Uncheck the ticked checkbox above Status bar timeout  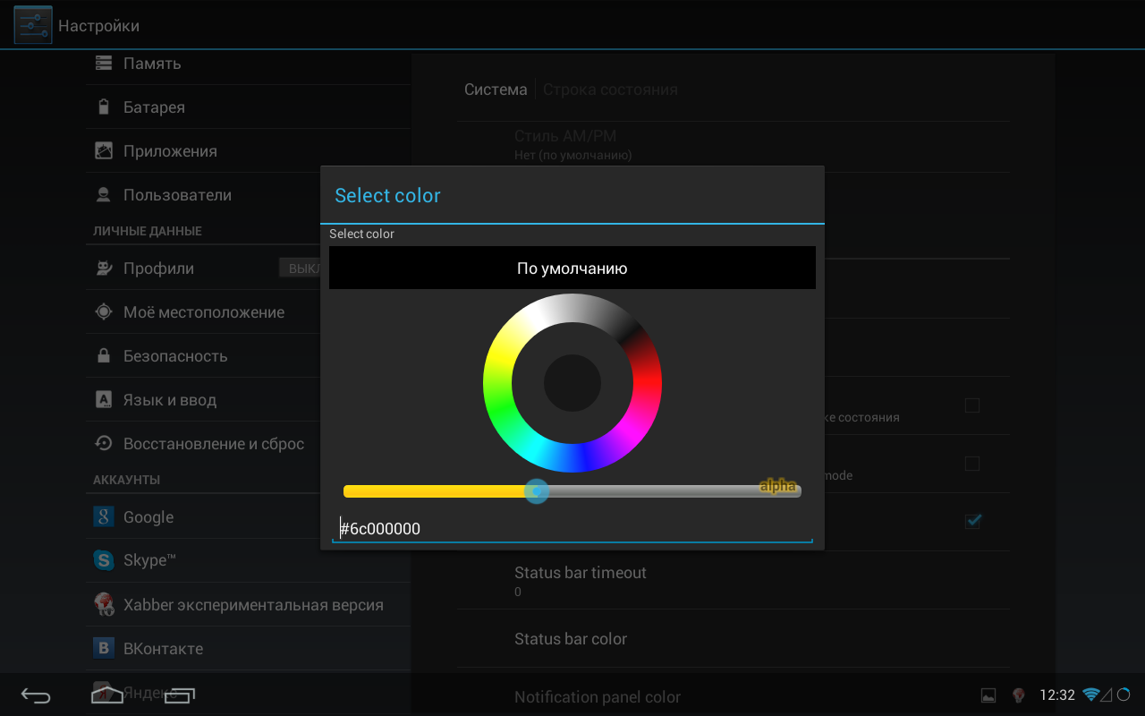[972, 521]
